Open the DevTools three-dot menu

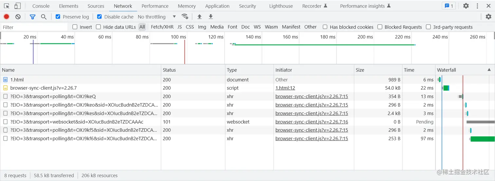[478, 6]
